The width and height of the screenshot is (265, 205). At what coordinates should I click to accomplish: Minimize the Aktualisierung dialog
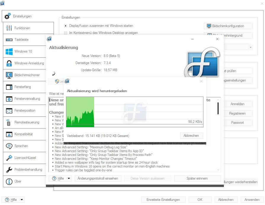[x=192, y=39]
